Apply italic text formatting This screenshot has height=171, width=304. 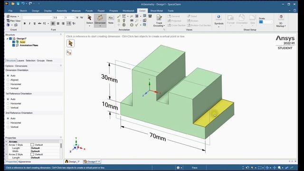click(x=29, y=23)
